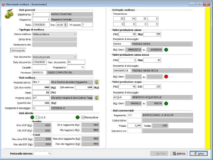
Task: Click the olive icon beside Prodotto (olio)
Action: point(97,98)
